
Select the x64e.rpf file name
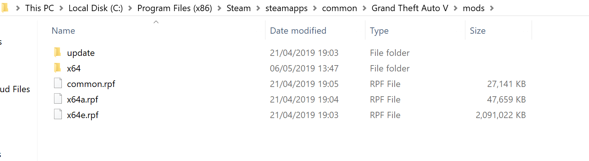[x=83, y=115]
